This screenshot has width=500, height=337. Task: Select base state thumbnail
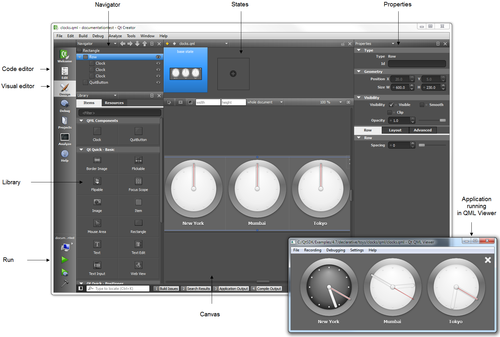pyautogui.click(x=186, y=70)
